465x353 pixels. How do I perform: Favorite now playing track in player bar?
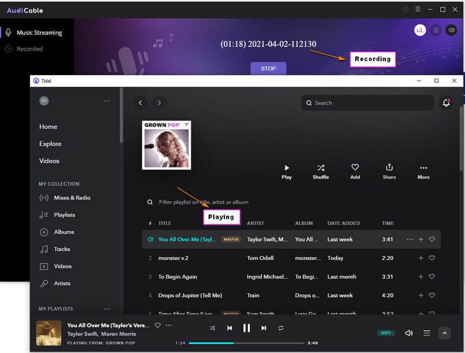(x=158, y=325)
